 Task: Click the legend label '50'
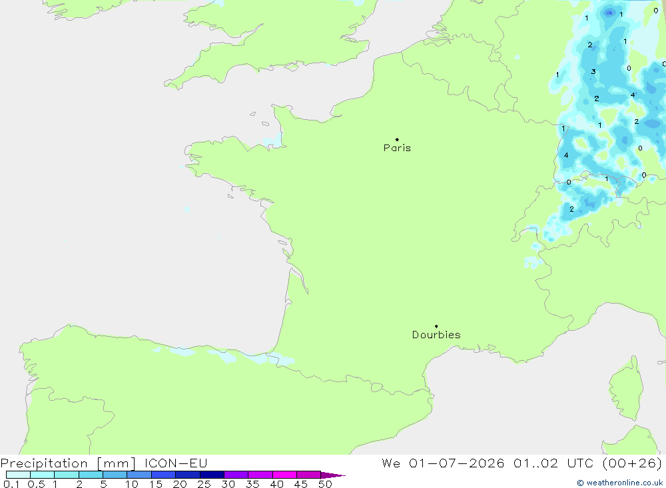pyautogui.click(x=325, y=484)
